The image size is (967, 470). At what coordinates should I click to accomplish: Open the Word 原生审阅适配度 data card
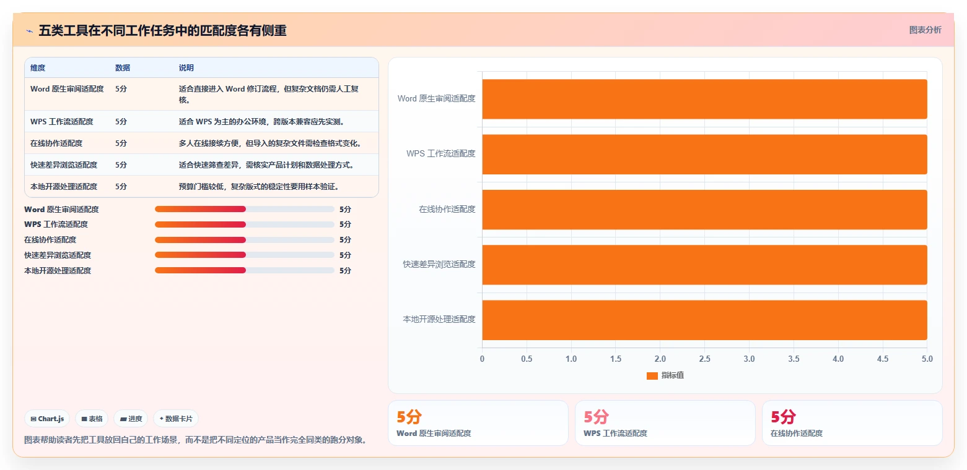478,423
